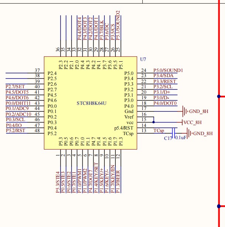Image resolution: width=225 pixels, height=227 pixels.
Task: Click net label P4.0/DOT0
Action: 165,103
